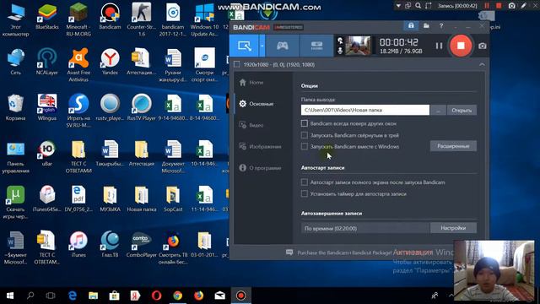The height and width of the screenshot is (304, 540).
Task: Enable start Bandicam minimized to tray
Action: coord(304,135)
